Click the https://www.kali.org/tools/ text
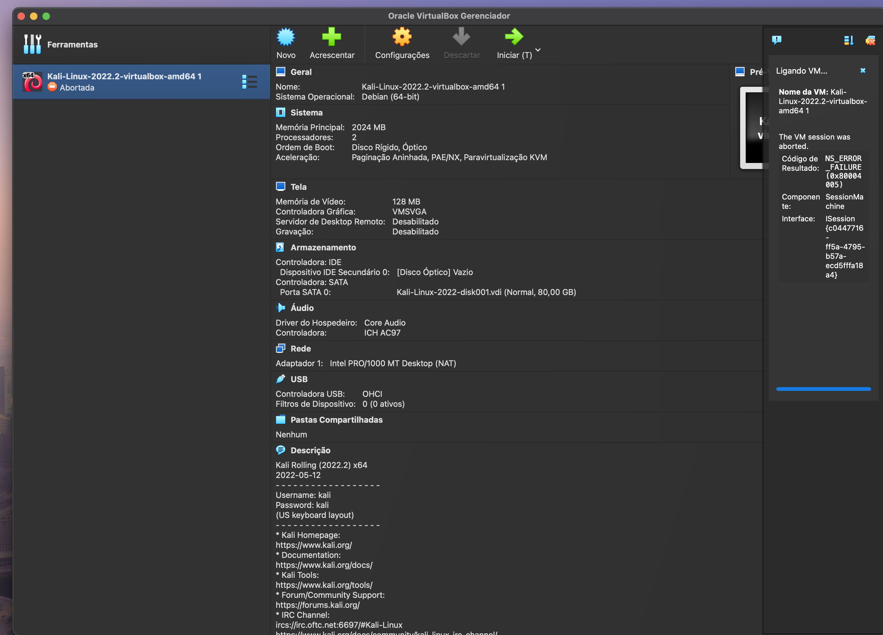Image resolution: width=883 pixels, height=635 pixels. (324, 585)
